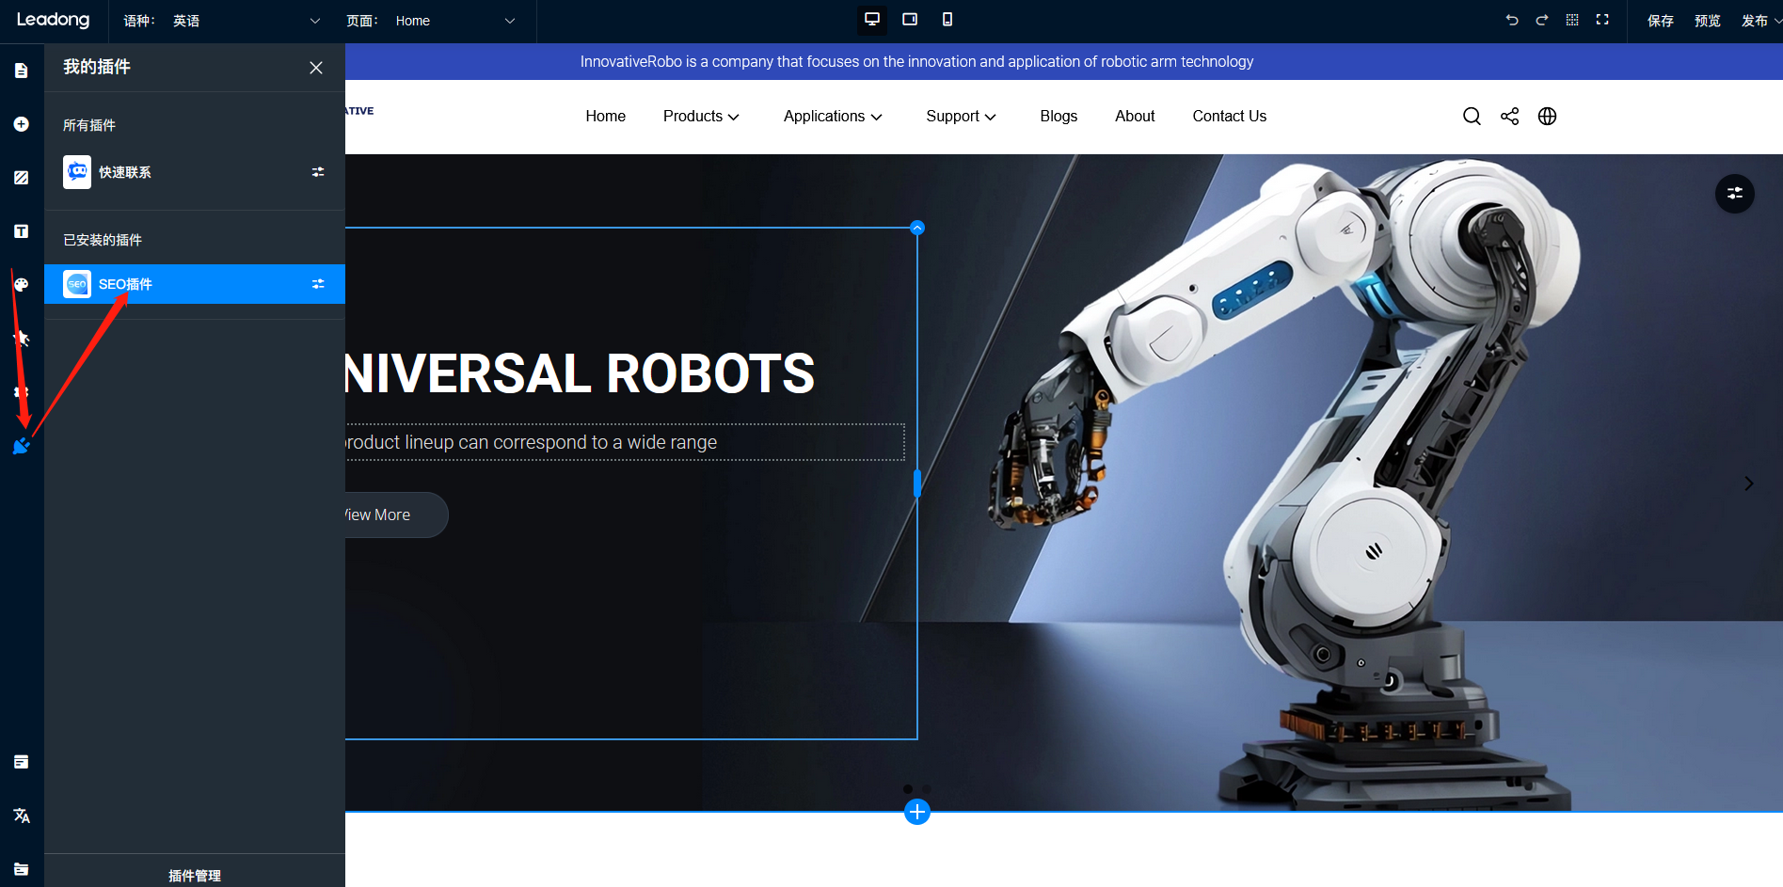Expand the Products navigation menu
Viewport: 1783px width, 887px height.
click(701, 117)
